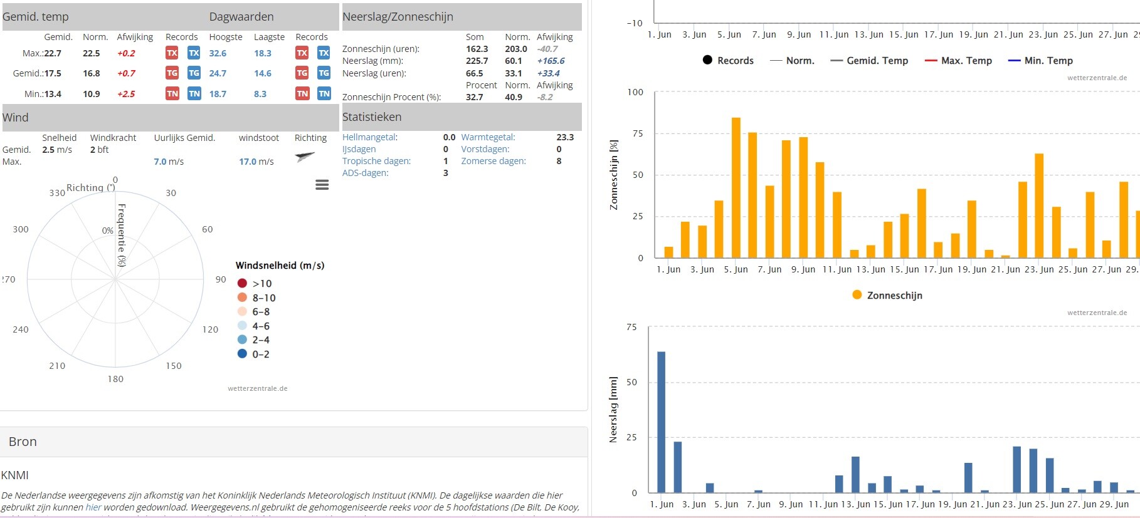This screenshot has height=518, width=1140.
Task: Click the red TG icon right of 14.6
Action: (x=302, y=73)
